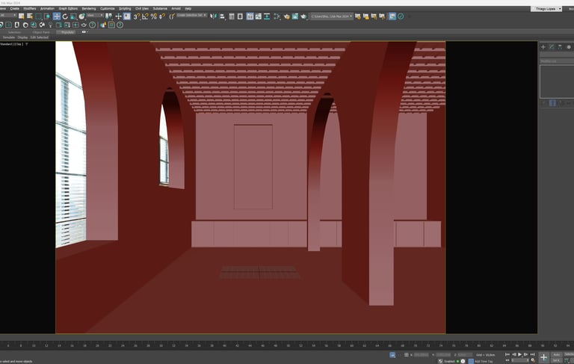Go to the start frame

pyautogui.click(x=507, y=354)
